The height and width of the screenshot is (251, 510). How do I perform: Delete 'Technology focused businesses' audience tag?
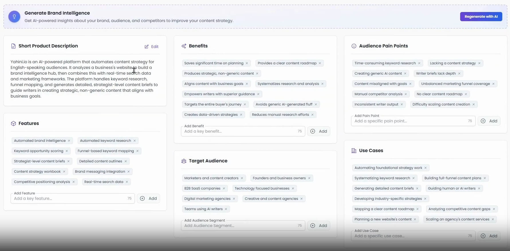pyautogui.click(x=293, y=188)
